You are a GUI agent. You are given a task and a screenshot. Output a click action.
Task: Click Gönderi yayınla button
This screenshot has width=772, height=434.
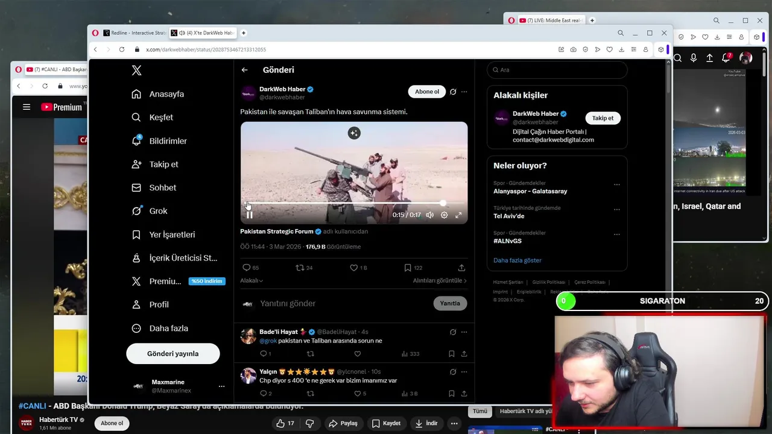(173, 354)
